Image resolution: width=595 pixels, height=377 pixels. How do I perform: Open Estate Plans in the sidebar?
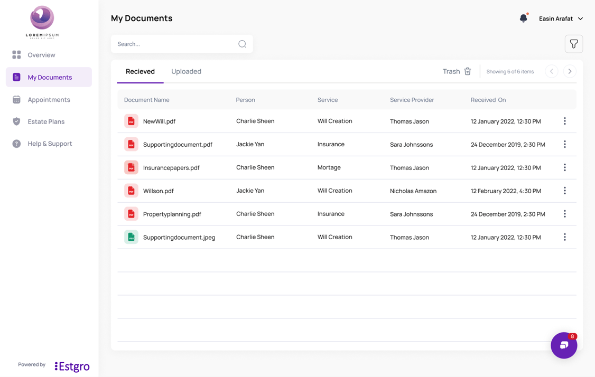point(49,121)
